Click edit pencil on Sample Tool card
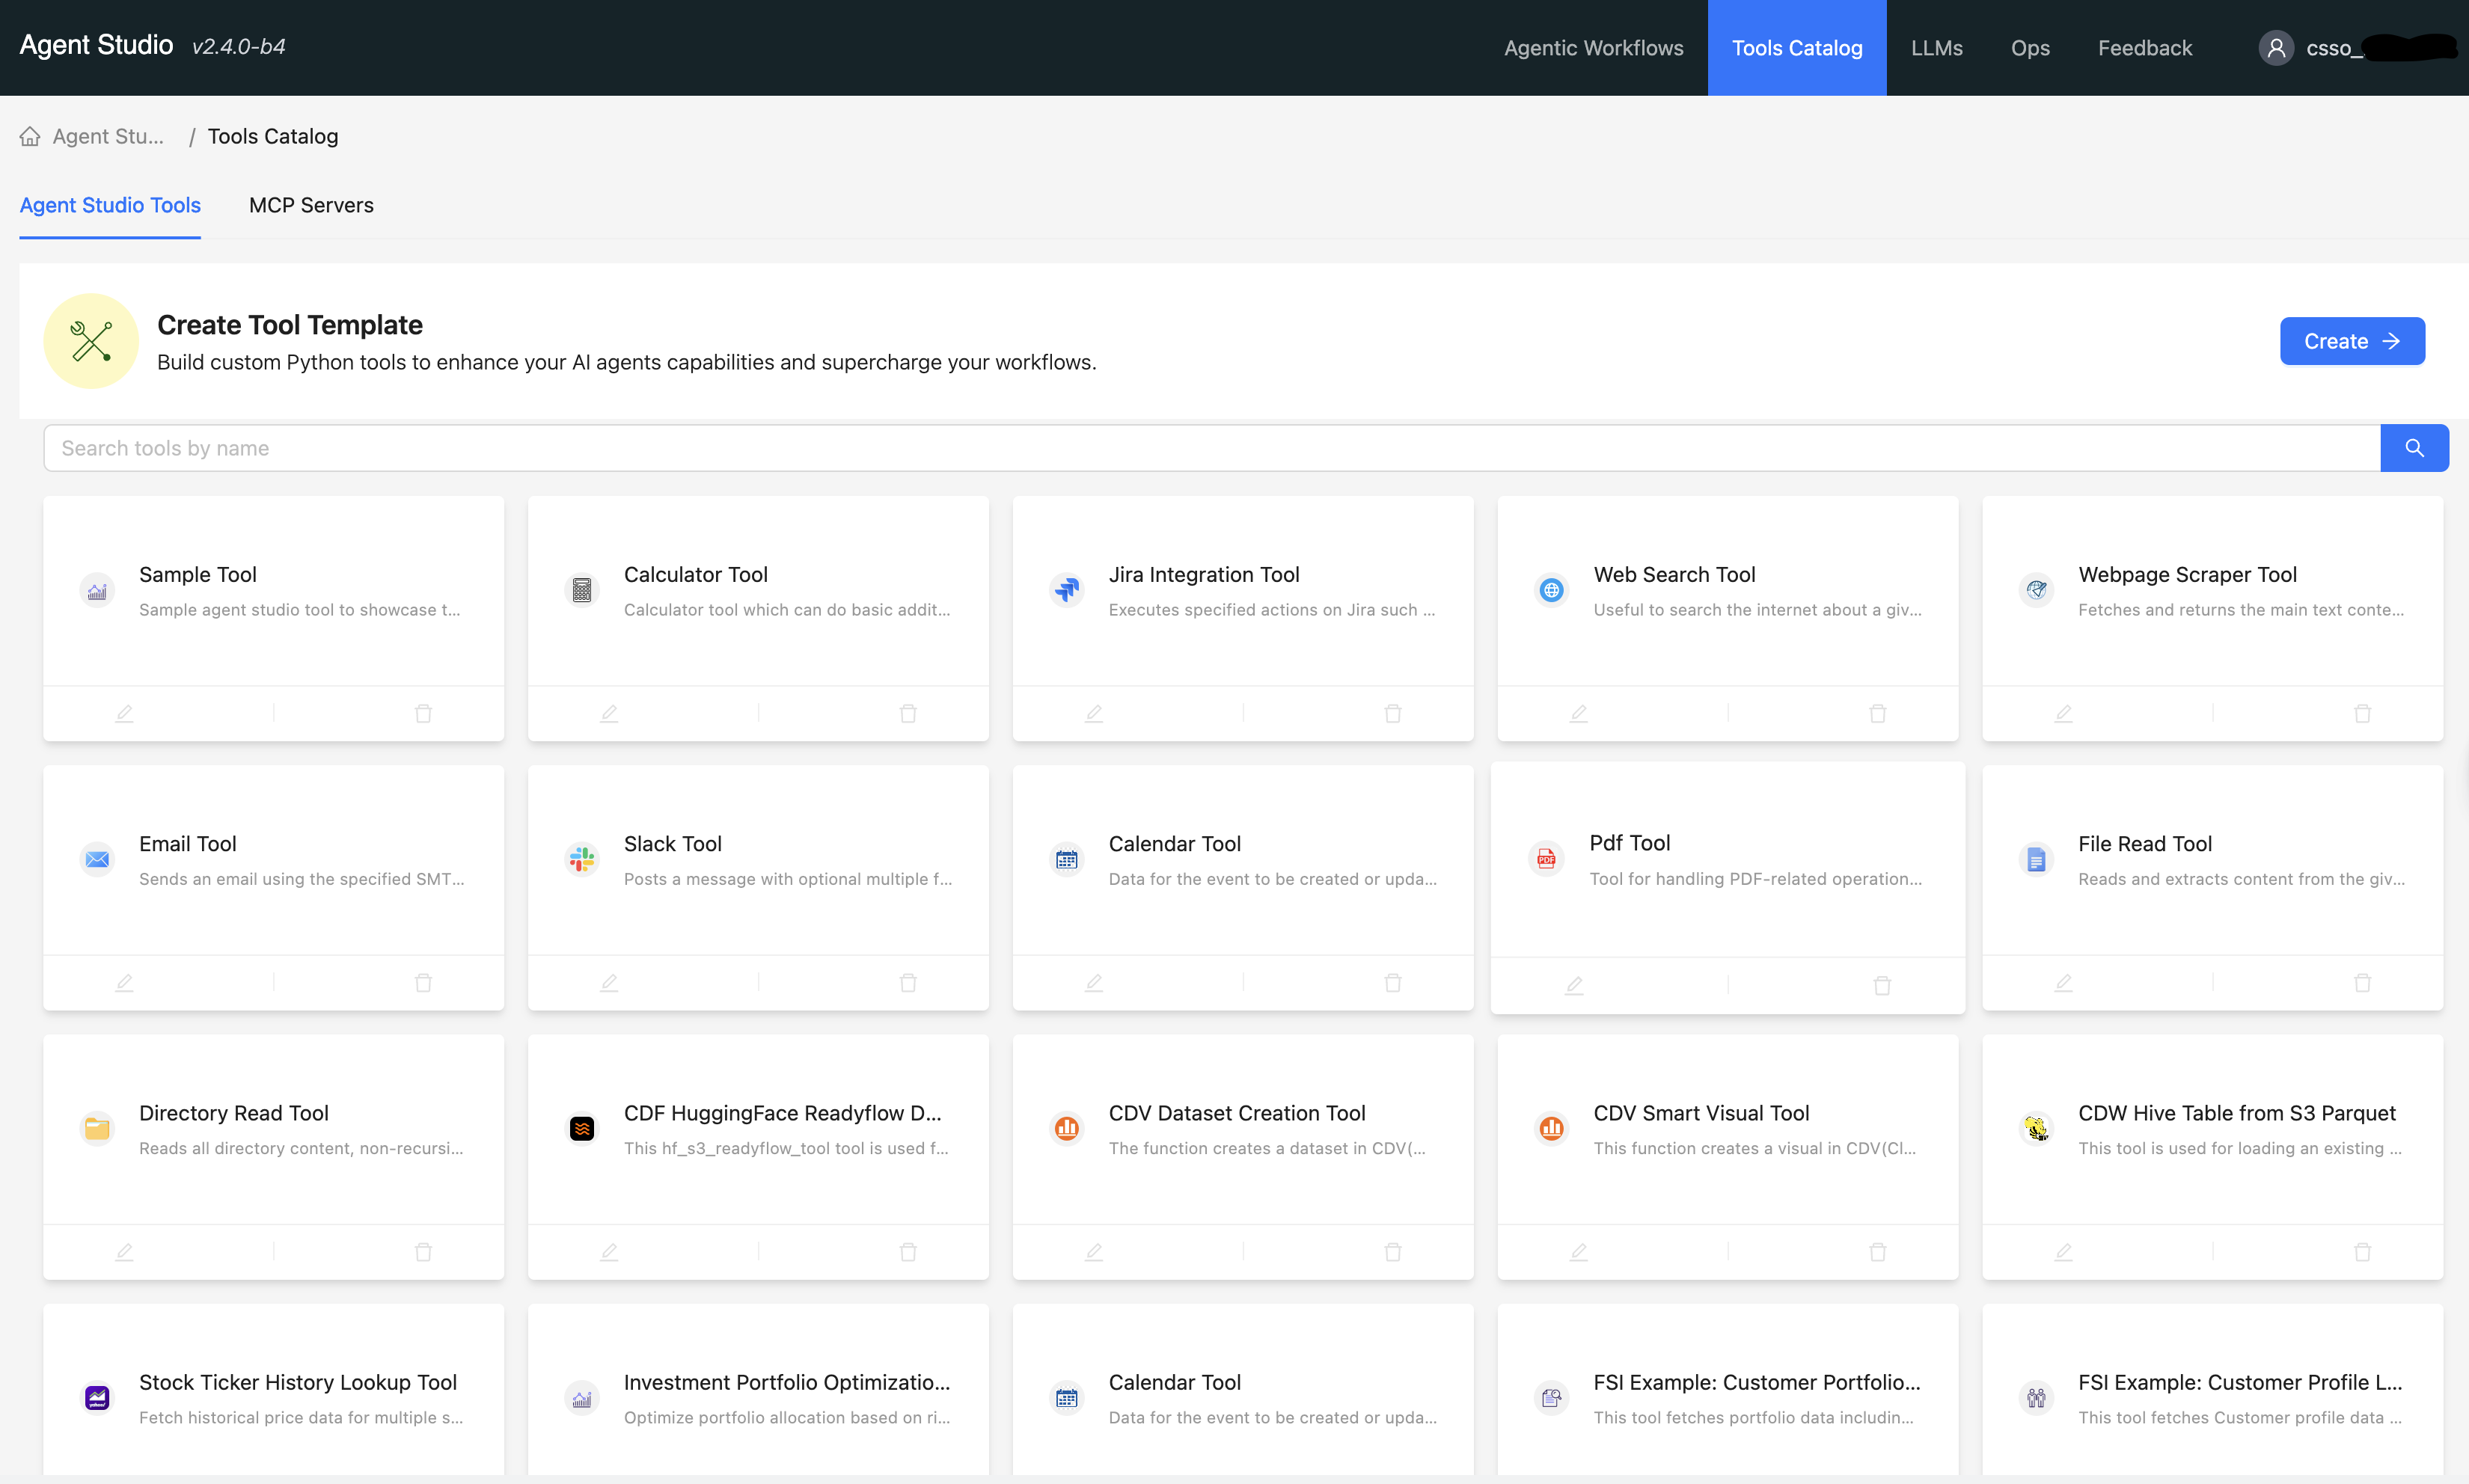The image size is (2469, 1484). [x=124, y=713]
